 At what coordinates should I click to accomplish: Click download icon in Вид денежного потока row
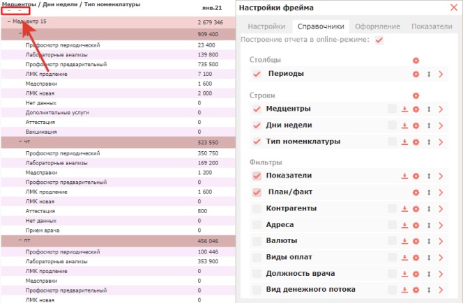404,290
